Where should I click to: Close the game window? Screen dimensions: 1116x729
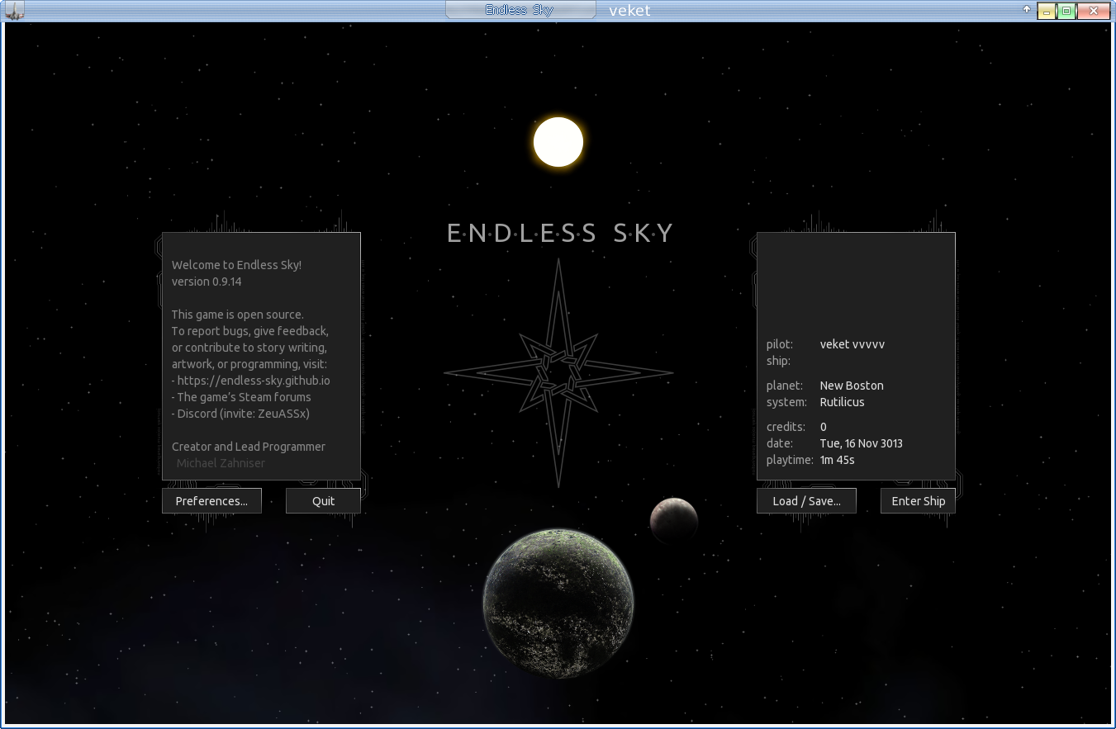[x=1094, y=12]
